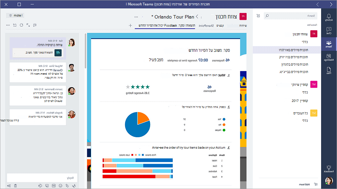Click Kat's avatar in first message

72,43
